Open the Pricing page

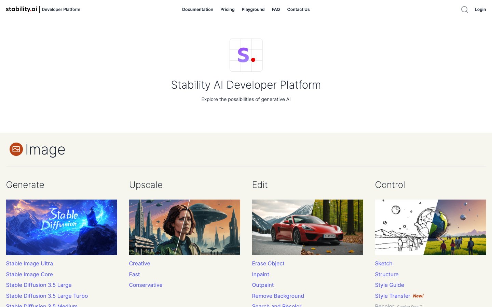[x=227, y=10]
